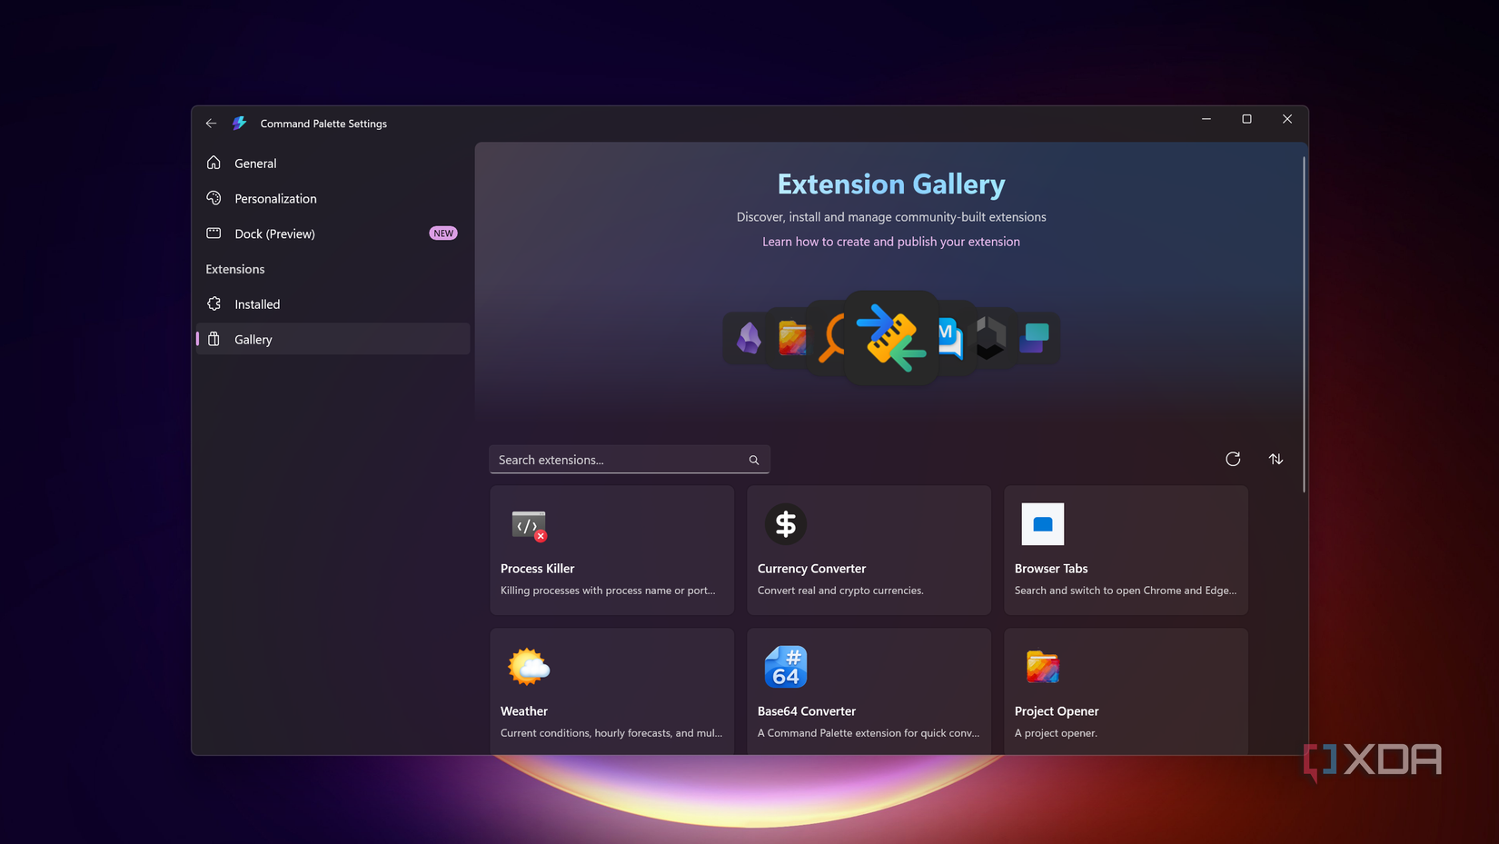Focus the Search extensions field
Screen dimensions: 1499x844
click(x=630, y=460)
